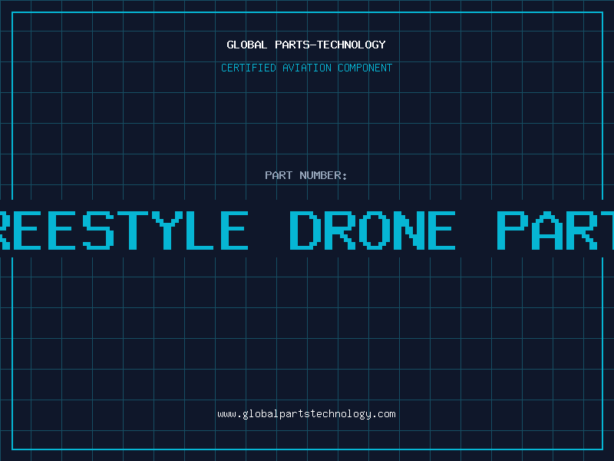Click the large PART text at banner right
This screenshot has width=614, height=461.
point(554,230)
